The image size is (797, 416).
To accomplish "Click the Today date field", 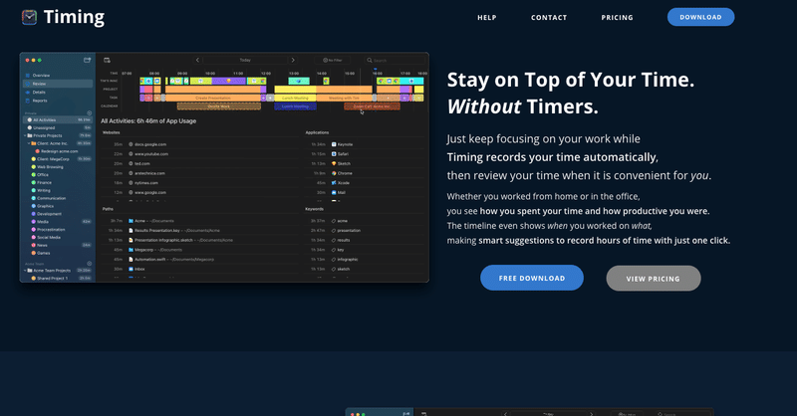I will [x=245, y=60].
